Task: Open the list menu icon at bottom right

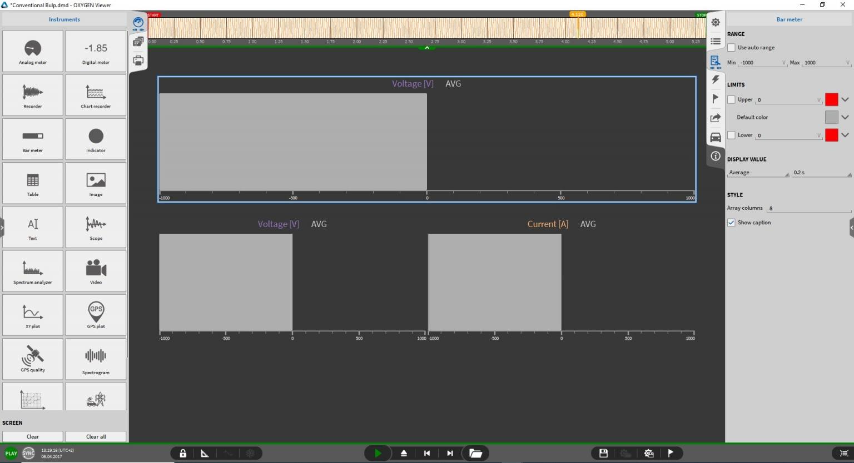Action: pos(843,453)
